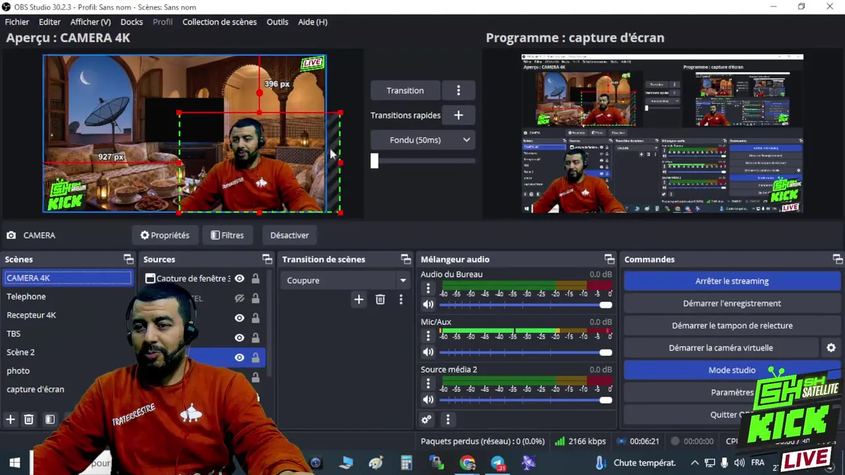Add a quick transition with plus icon
The image size is (845, 475).
[458, 115]
